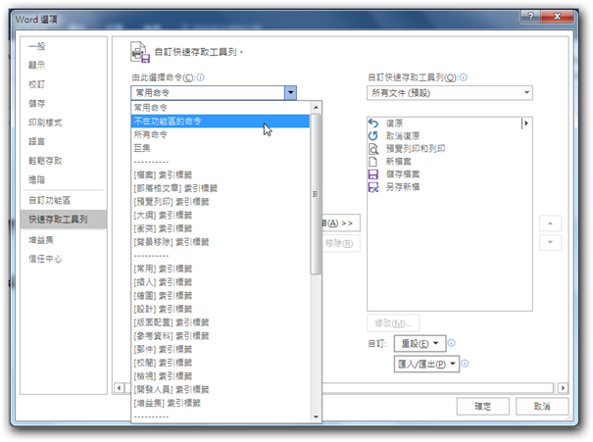
Task: Select [版面配置] 索引標籤 option
Action: 221,322
